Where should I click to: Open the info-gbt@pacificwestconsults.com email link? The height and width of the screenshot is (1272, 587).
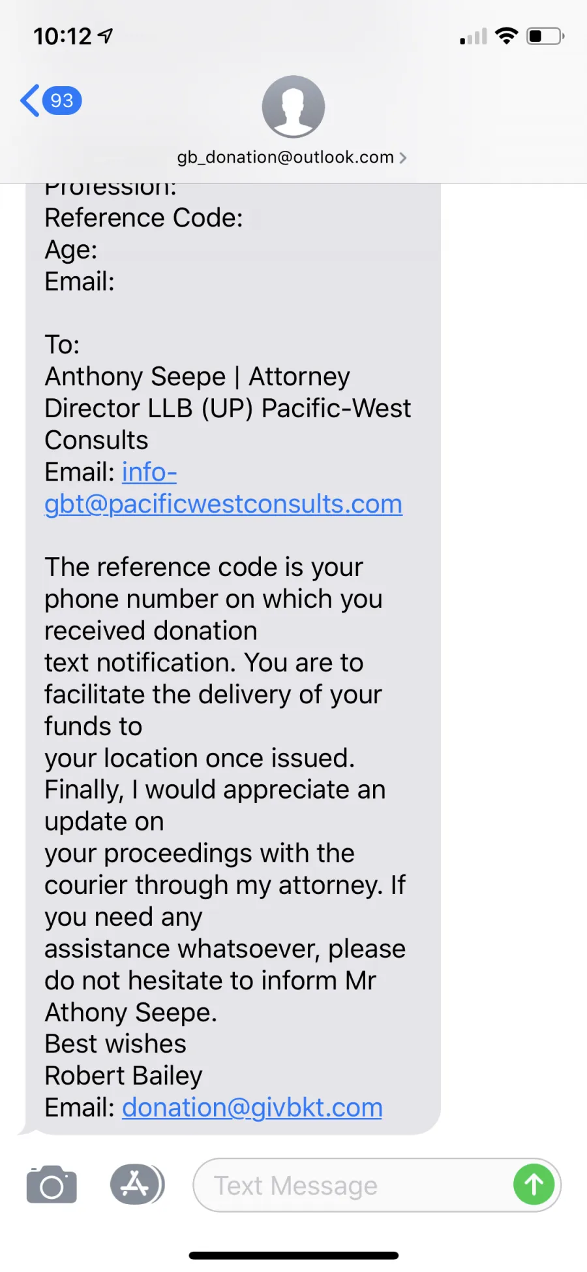click(223, 488)
